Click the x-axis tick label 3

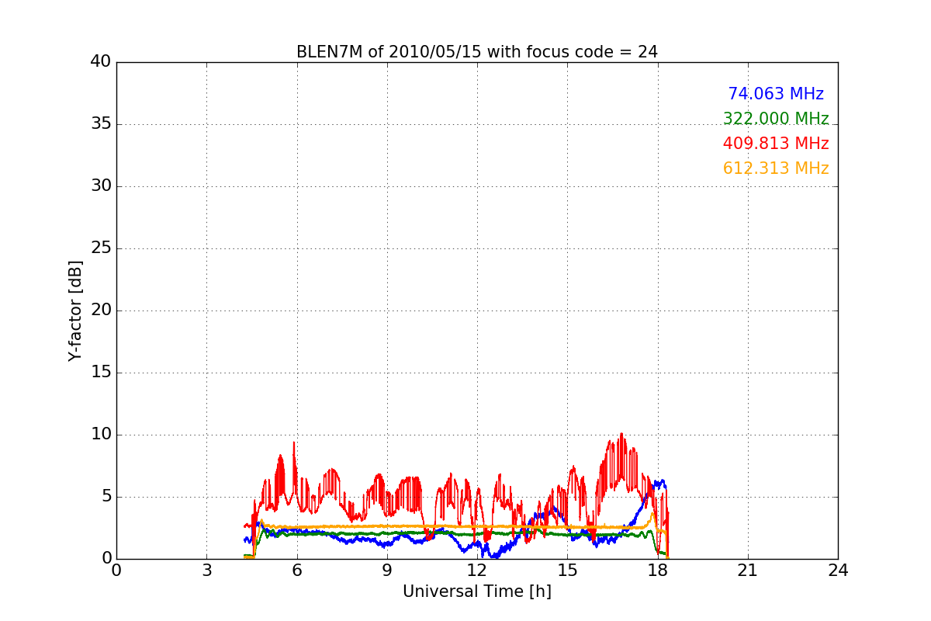pos(206,571)
